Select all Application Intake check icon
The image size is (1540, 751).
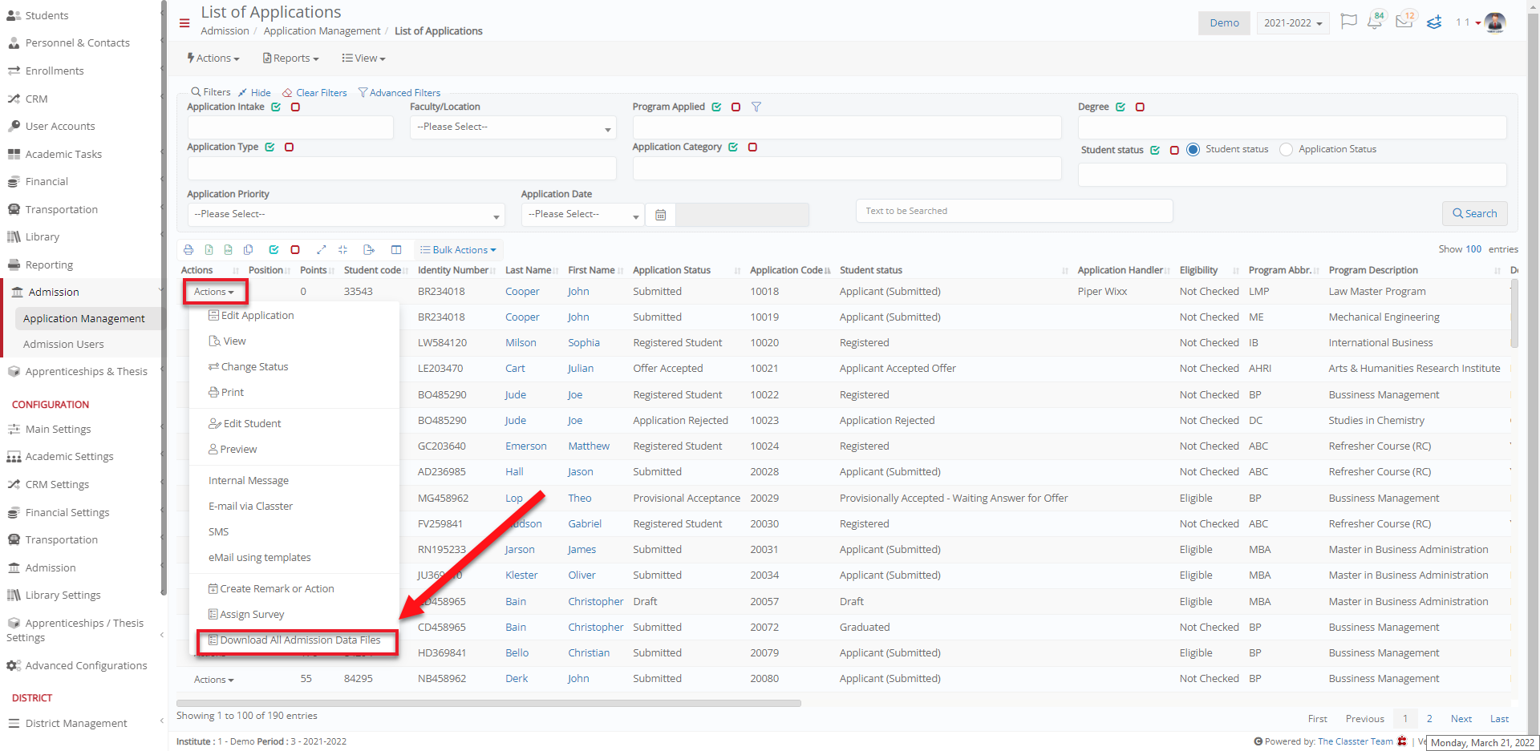276,107
